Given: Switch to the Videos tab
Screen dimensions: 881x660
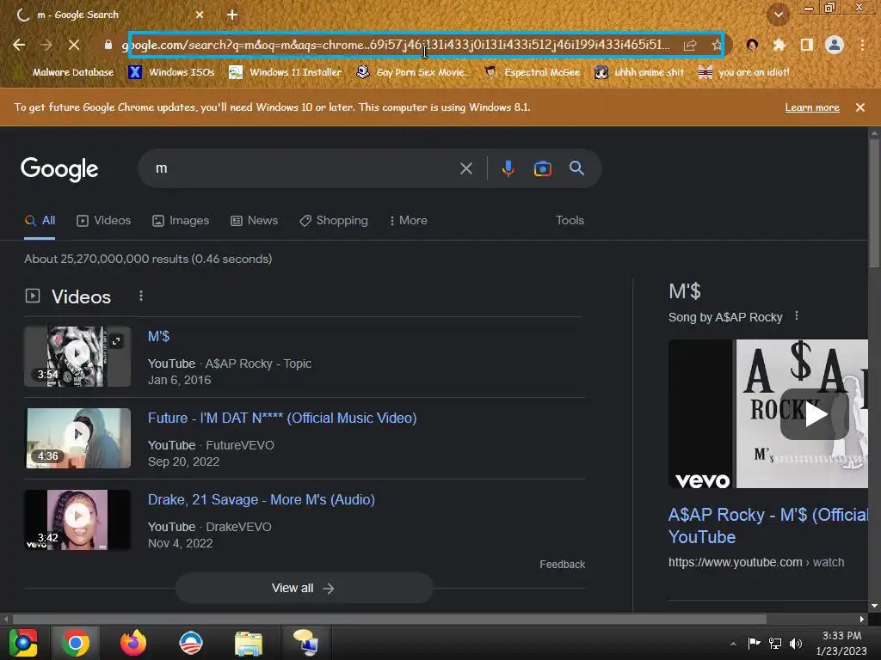Looking at the screenshot, I should [103, 221].
